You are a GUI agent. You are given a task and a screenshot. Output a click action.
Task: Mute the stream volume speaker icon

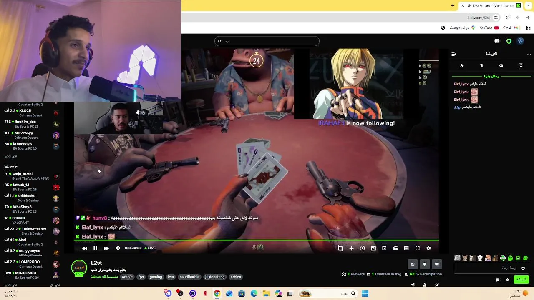(118, 248)
